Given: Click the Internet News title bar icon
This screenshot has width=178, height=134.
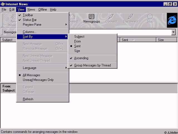Looking at the screenshot, I should (3, 4).
